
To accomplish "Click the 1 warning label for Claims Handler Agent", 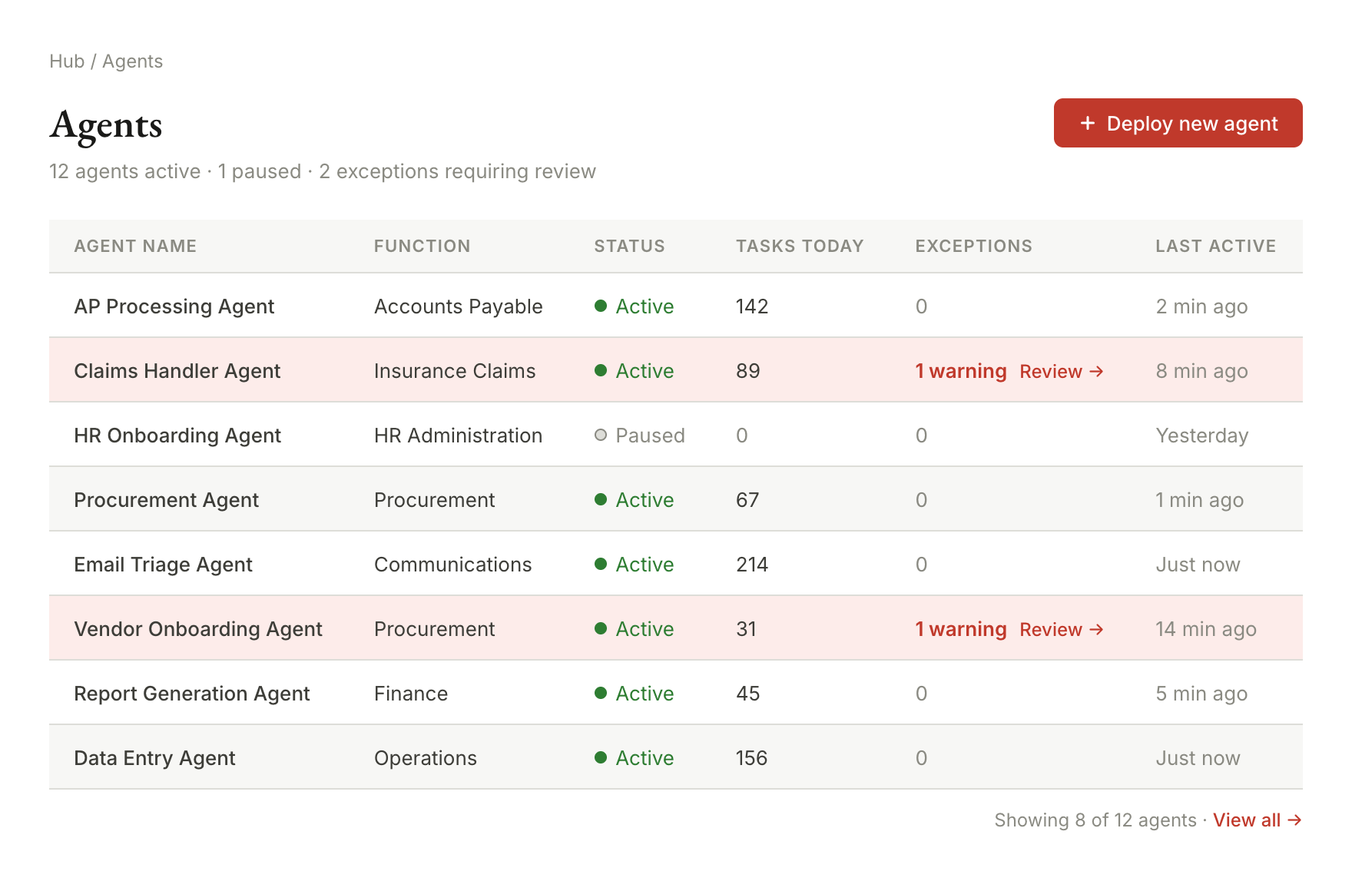I will tap(960, 371).
